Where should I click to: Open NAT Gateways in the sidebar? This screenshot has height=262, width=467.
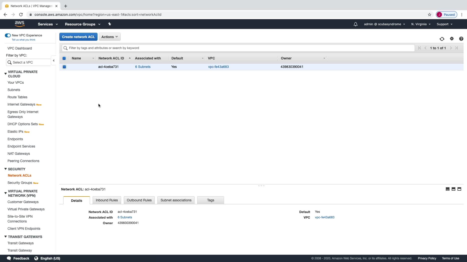(19, 154)
